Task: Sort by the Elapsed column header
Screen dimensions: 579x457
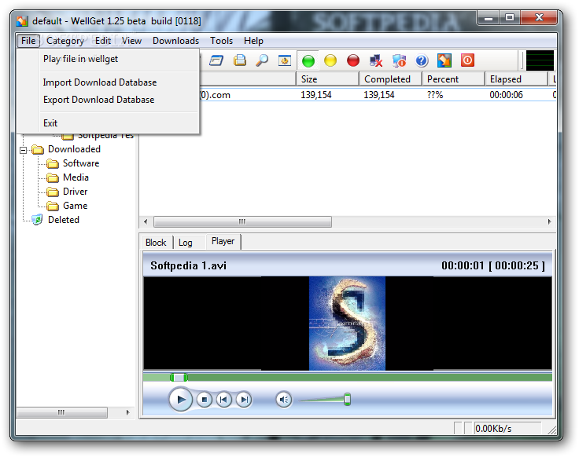Action: point(516,79)
